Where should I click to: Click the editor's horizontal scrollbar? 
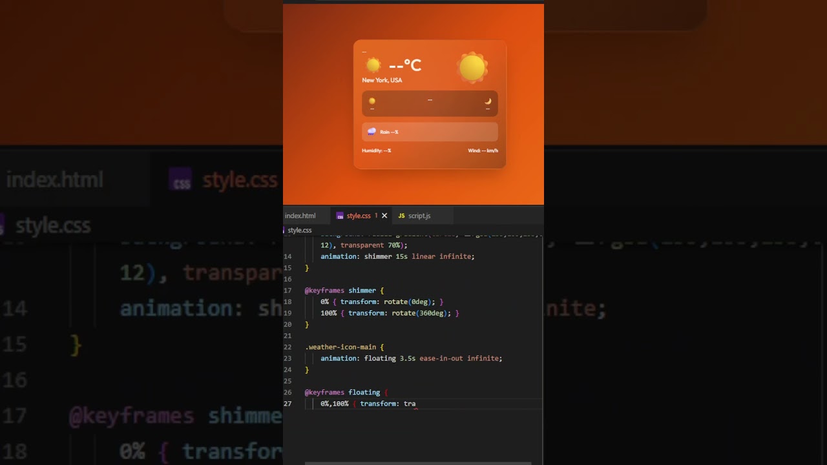[x=418, y=462]
